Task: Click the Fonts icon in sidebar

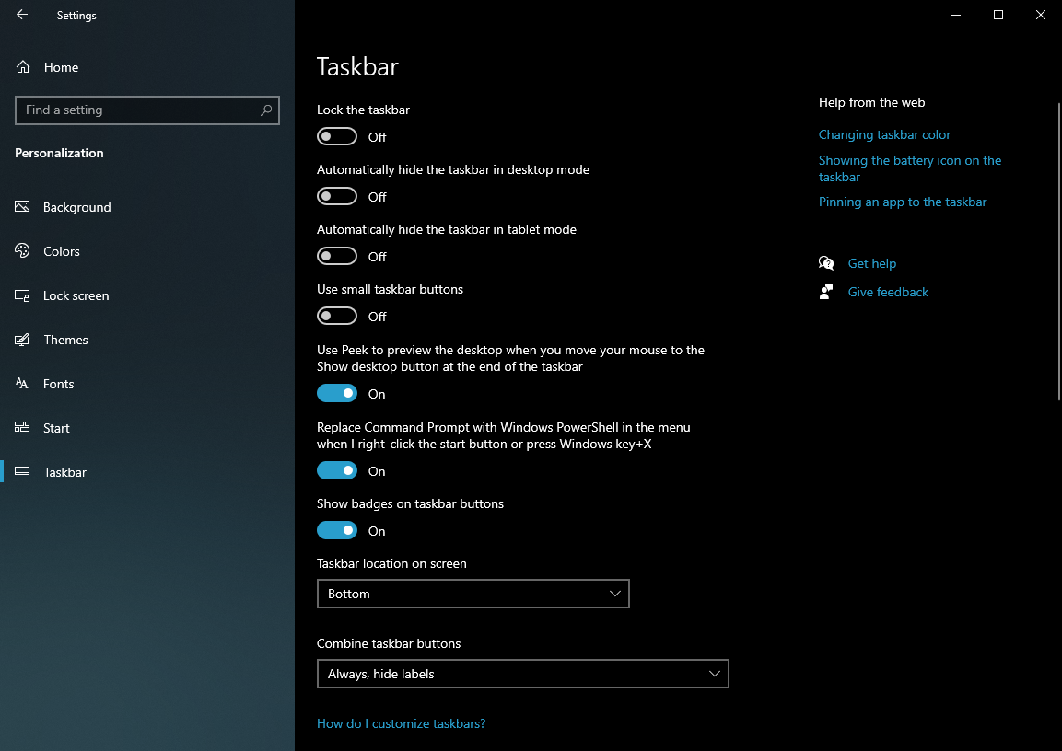Action: click(22, 384)
